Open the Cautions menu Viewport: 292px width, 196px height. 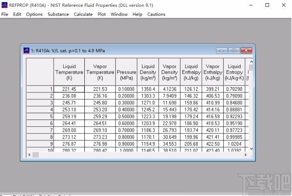coord(156,14)
